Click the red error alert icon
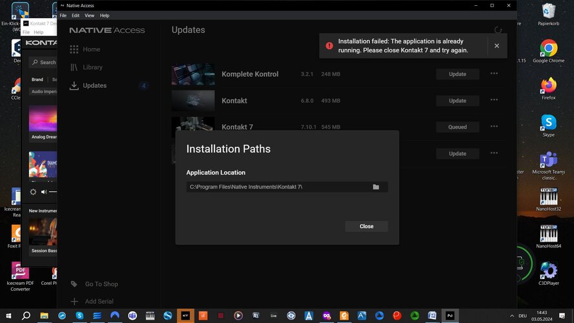 [329, 46]
